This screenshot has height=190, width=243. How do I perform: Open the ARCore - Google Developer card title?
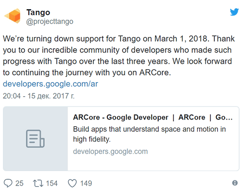pos(153,117)
